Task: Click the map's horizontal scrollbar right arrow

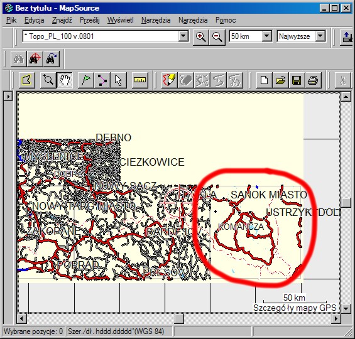Action: pos(336,319)
